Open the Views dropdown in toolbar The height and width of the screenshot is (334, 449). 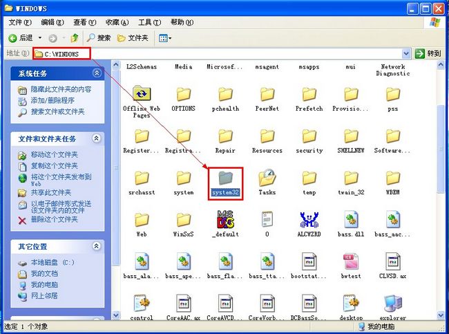[165, 38]
